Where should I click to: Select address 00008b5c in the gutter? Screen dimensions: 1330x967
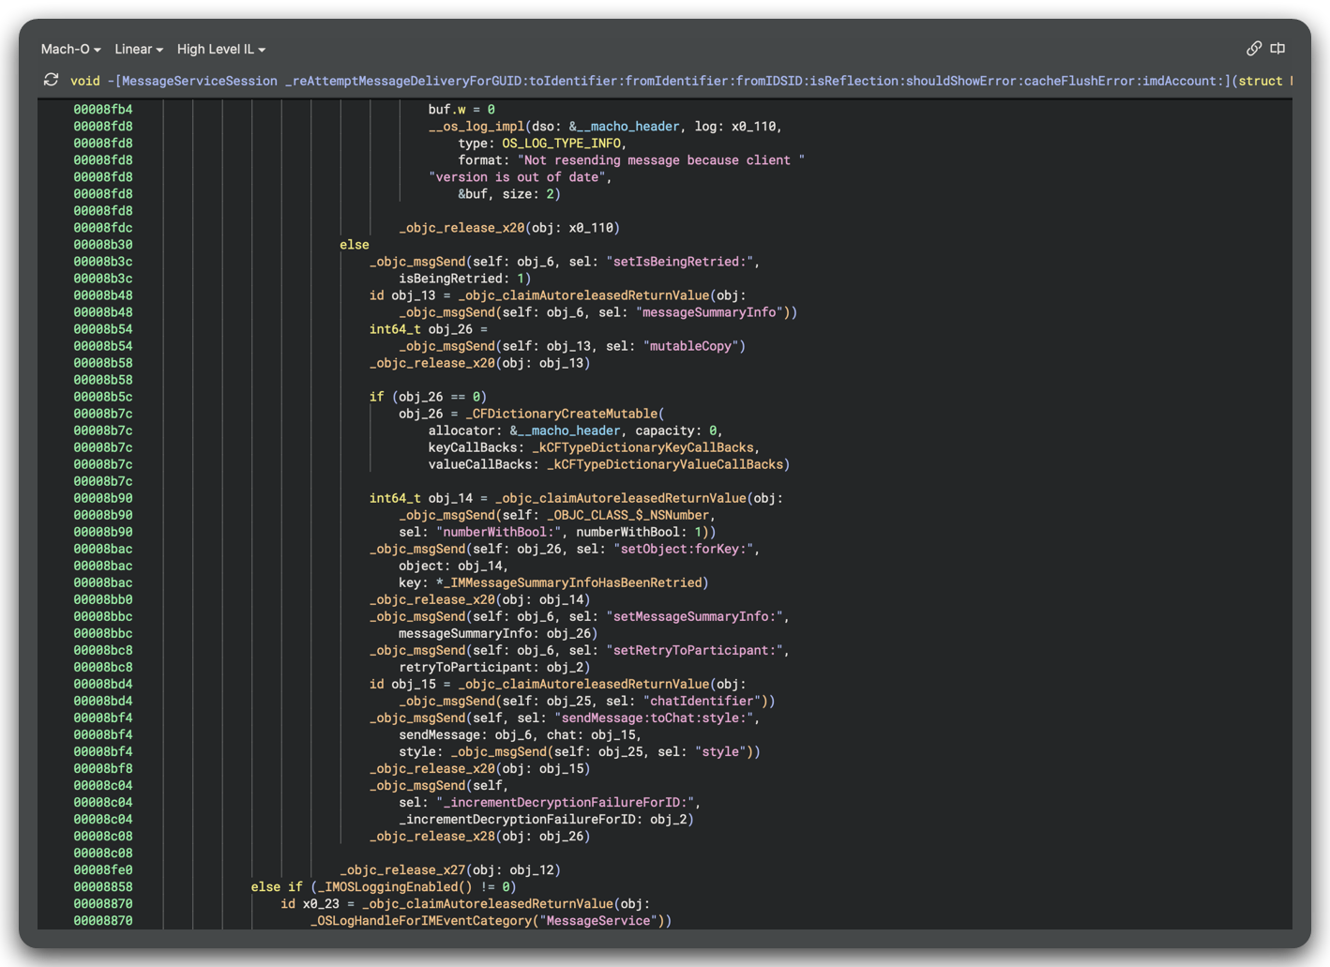pos(103,397)
